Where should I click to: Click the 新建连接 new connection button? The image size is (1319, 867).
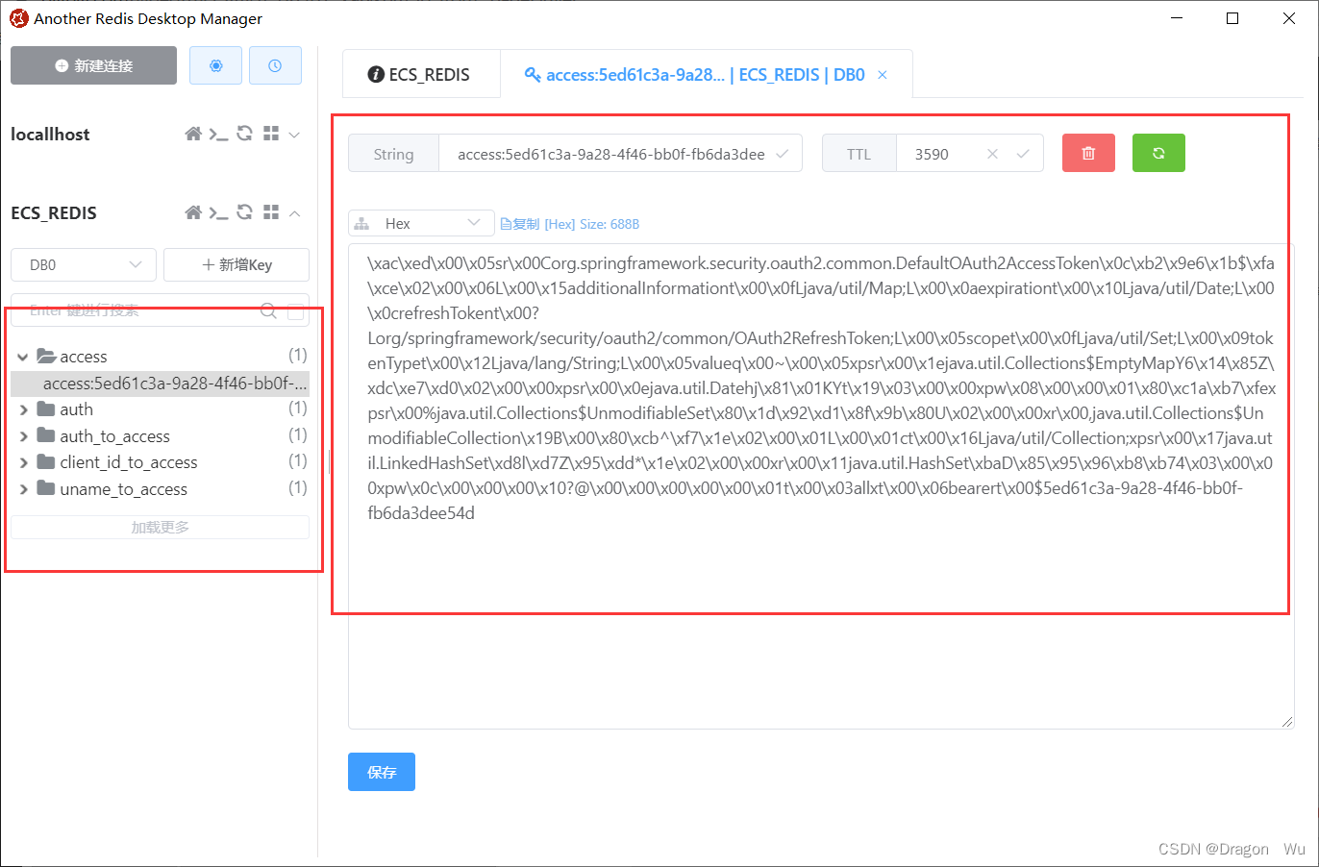[x=93, y=64]
